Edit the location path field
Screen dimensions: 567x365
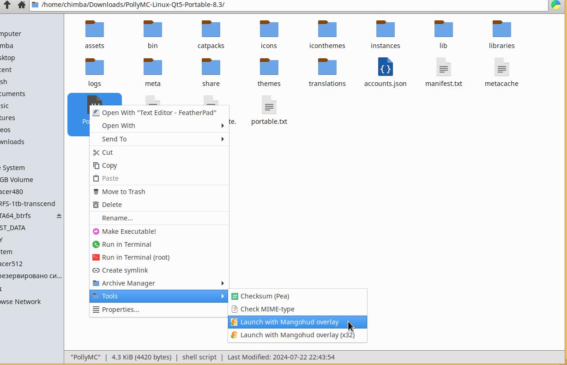pyautogui.click(x=289, y=5)
